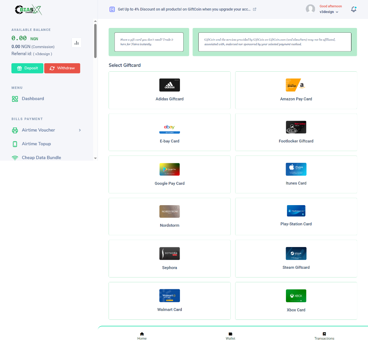Select the Steam Giftcard thumbnail
368x347 pixels.
click(296, 253)
